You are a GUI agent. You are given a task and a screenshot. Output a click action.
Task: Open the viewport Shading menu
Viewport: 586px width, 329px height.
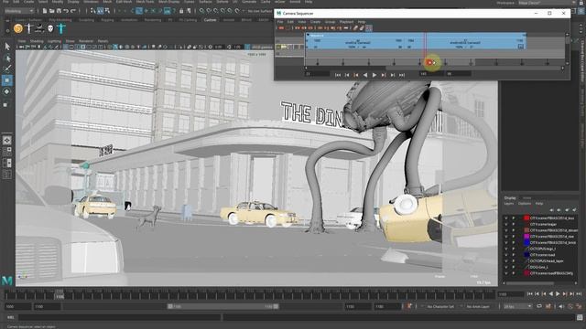(37, 41)
